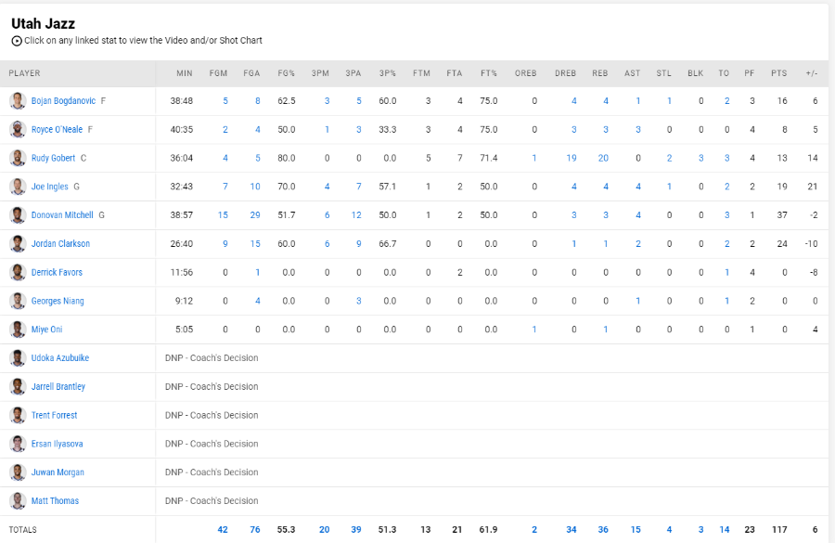Viewport: 835px width, 543px height.
Task: View Rudy Gobert's 3 blocks
Action: point(700,158)
